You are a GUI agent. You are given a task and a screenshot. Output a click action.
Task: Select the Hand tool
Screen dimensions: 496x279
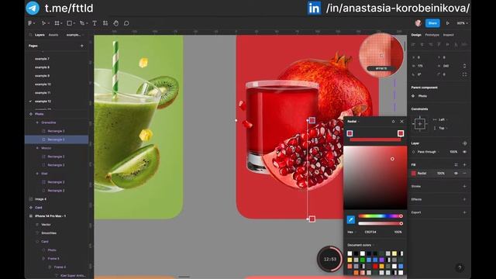click(x=116, y=23)
